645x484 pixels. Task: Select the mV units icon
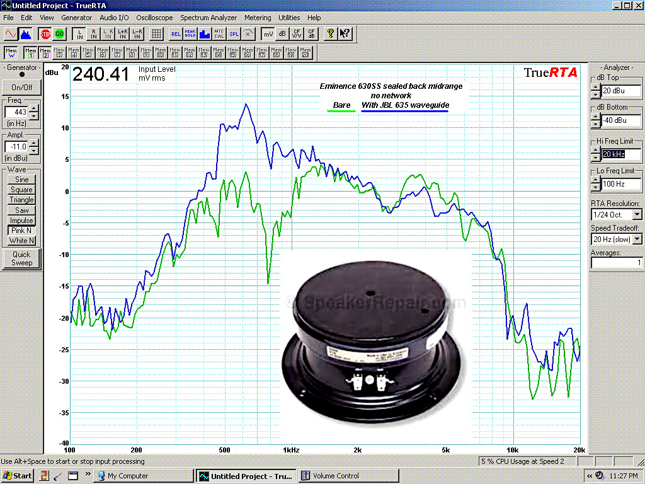click(268, 34)
